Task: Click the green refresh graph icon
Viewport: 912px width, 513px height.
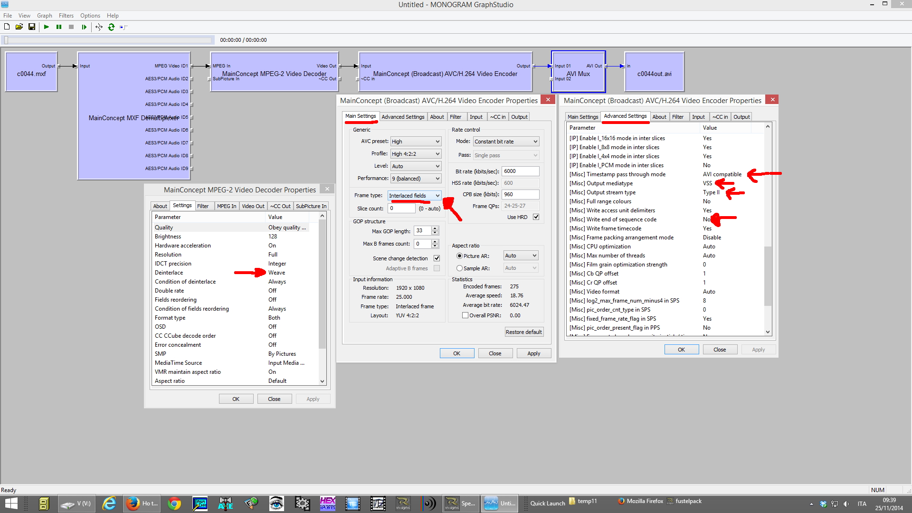Action: point(111,27)
